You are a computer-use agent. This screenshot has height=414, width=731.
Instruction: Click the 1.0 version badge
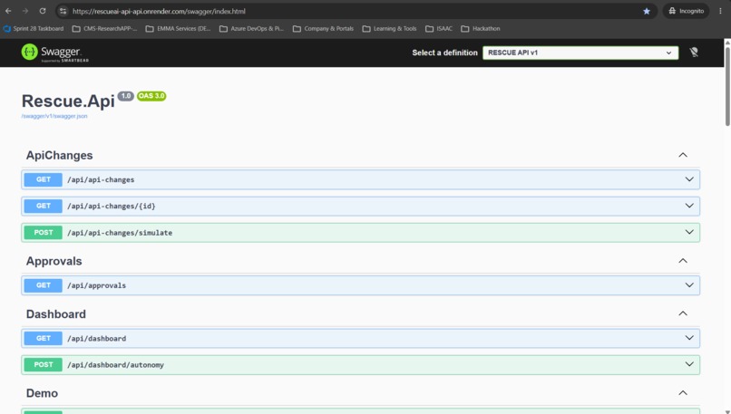point(125,96)
